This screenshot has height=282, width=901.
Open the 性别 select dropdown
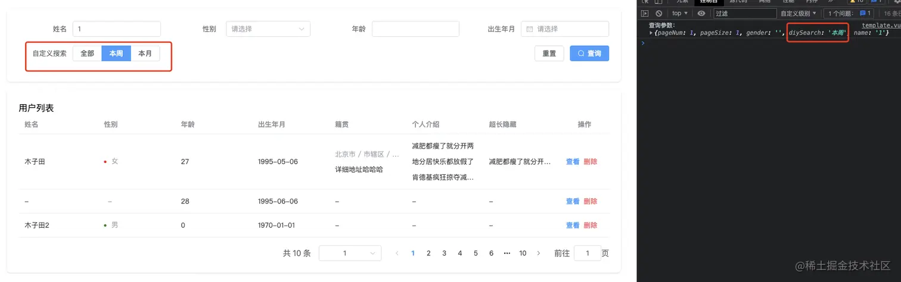pyautogui.click(x=268, y=29)
